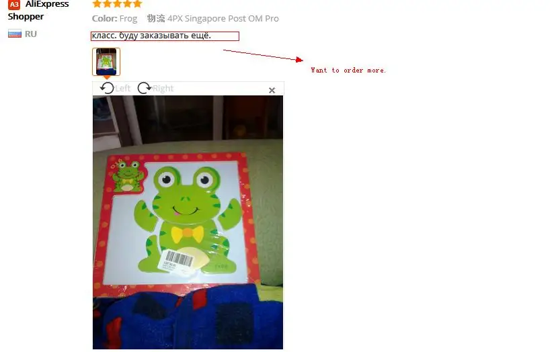Image resolution: width=550 pixels, height=352 pixels.
Task: Click the orange pointer below the thumbnail
Action: [x=107, y=77]
